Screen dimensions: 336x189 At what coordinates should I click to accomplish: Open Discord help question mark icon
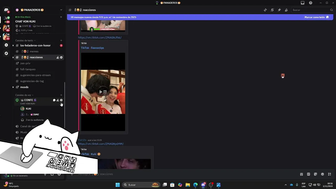coord(311,3)
